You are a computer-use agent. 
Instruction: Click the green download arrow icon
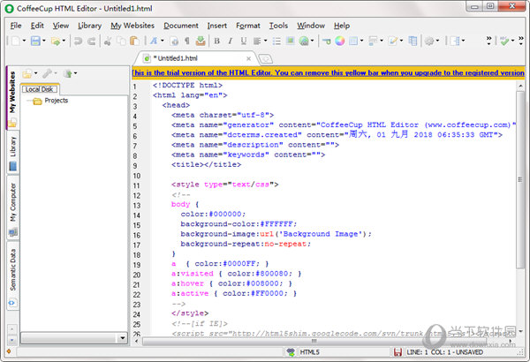pyautogui.click(x=201, y=41)
